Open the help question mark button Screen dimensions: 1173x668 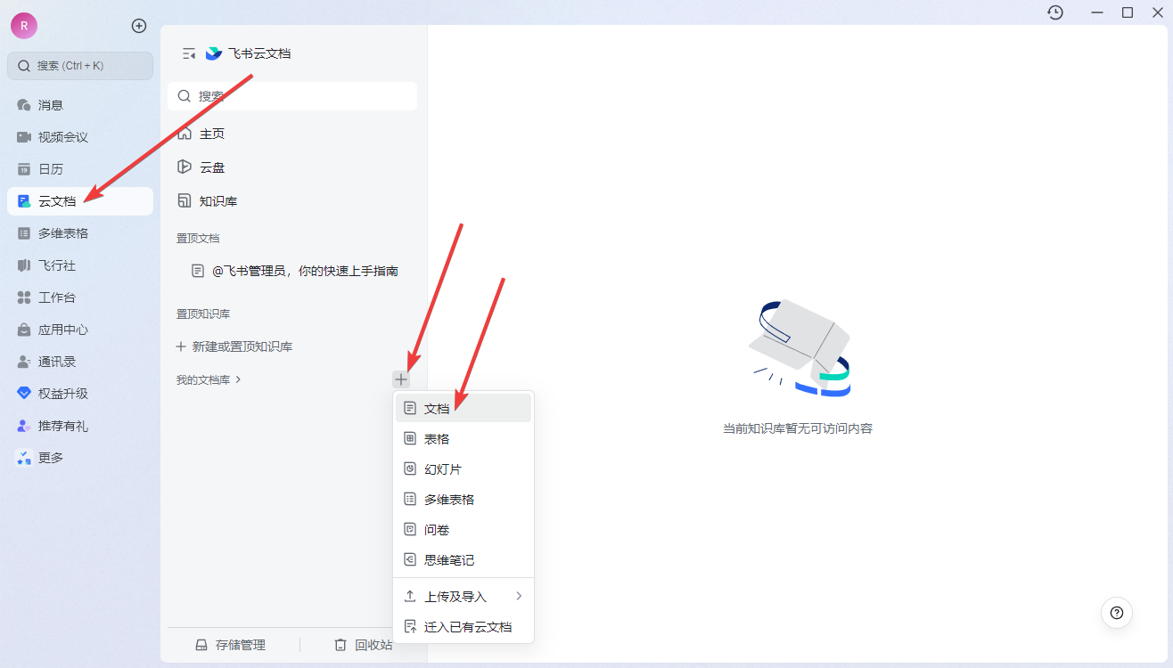(1116, 613)
